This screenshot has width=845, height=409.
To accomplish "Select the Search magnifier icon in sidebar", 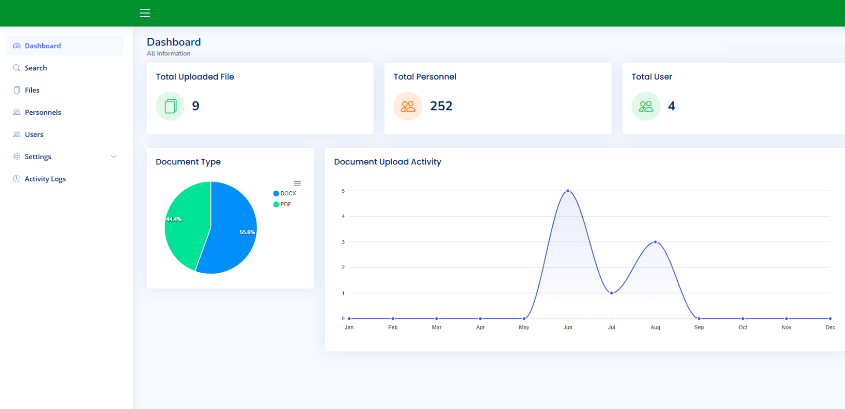I will 17,68.
